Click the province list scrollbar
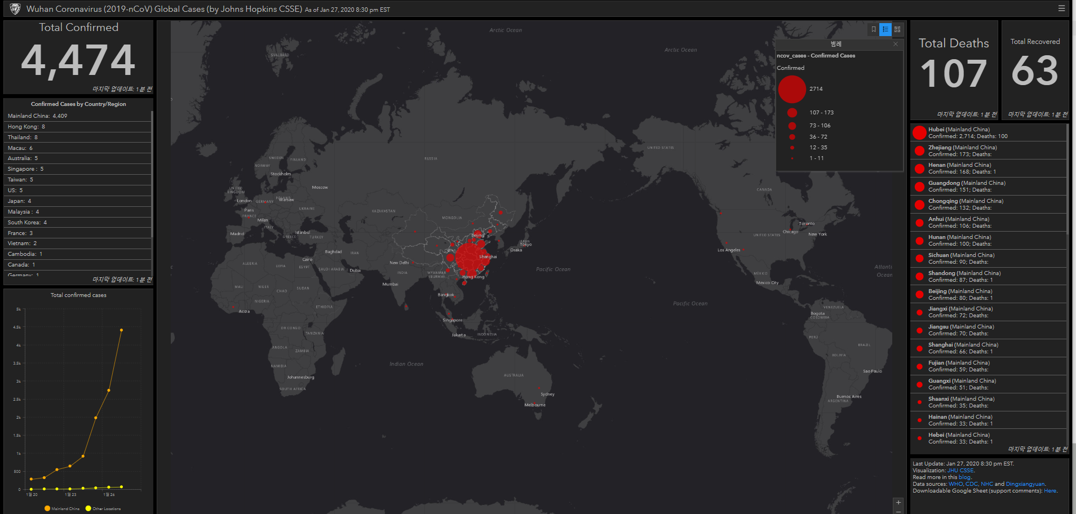 (x=1068, y=179)
